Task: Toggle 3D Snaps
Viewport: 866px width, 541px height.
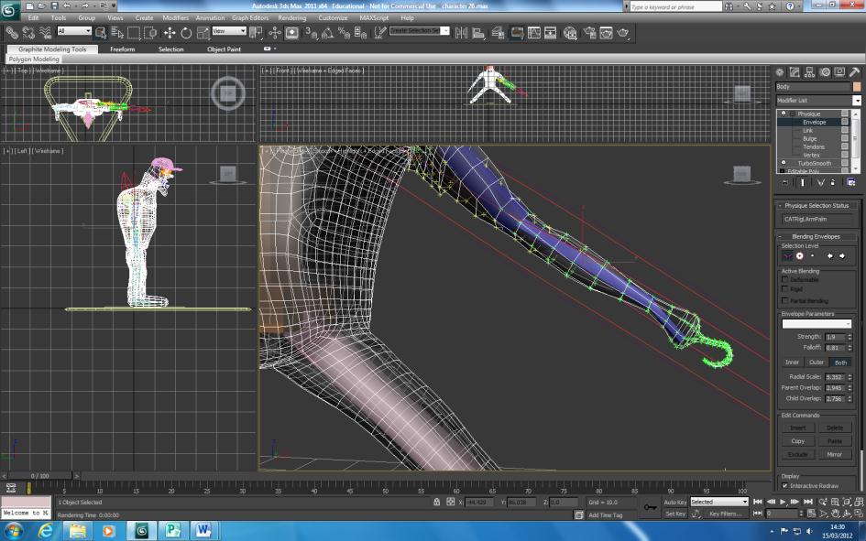Action: [311, 33]
